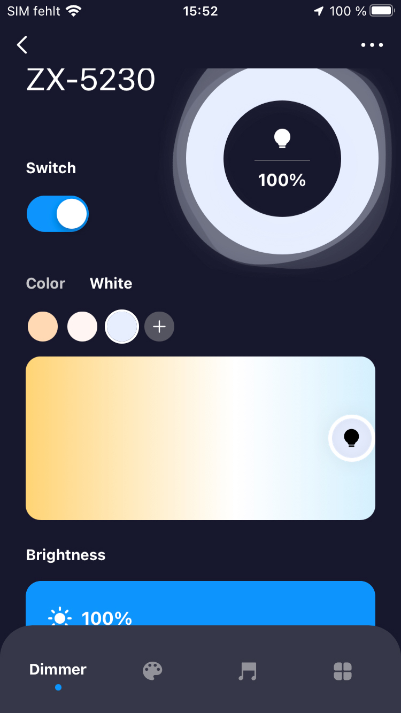The height and width of the screenshot is (713, 401).
Task: Open the three-dot more options menu
Action: [x=372, y=45]
